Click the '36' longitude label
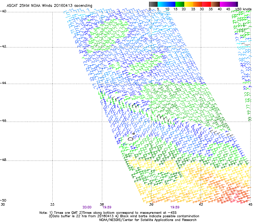The height and width of the screenshot is (222, 253). [x=102, y=205]
